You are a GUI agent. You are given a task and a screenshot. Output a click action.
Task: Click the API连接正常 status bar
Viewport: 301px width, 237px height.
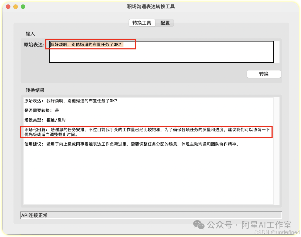[x=151, y=215]
